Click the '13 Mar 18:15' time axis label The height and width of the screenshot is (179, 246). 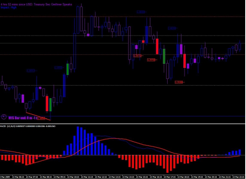pyautogui.click(x=183, y=177)
